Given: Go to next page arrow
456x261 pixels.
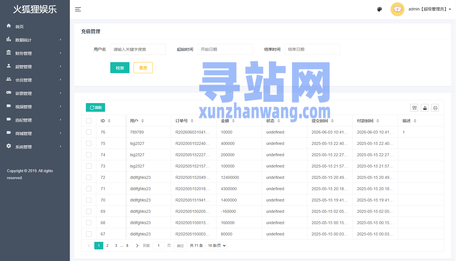Looking at the screenshot, I should click(x=137, y=246).
